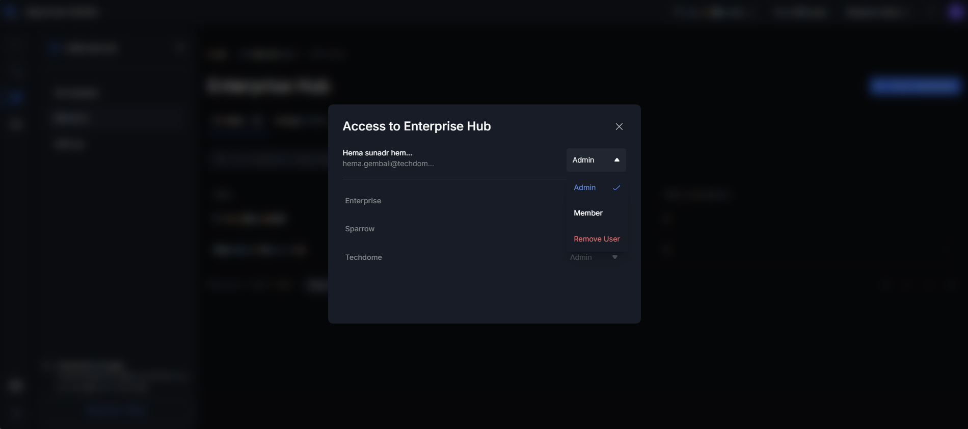Click the white up-arrow caret in role selector
968x429 pixels.
(x=616, y=160)
